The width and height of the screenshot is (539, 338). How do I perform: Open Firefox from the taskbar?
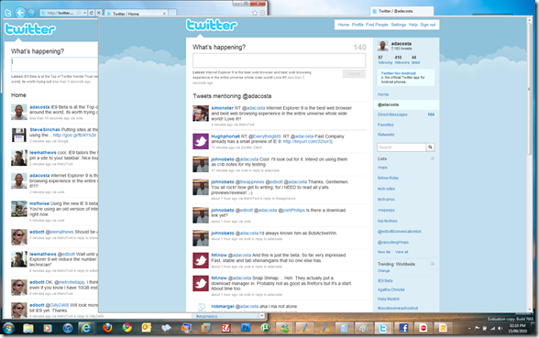(x=107, y=328)
